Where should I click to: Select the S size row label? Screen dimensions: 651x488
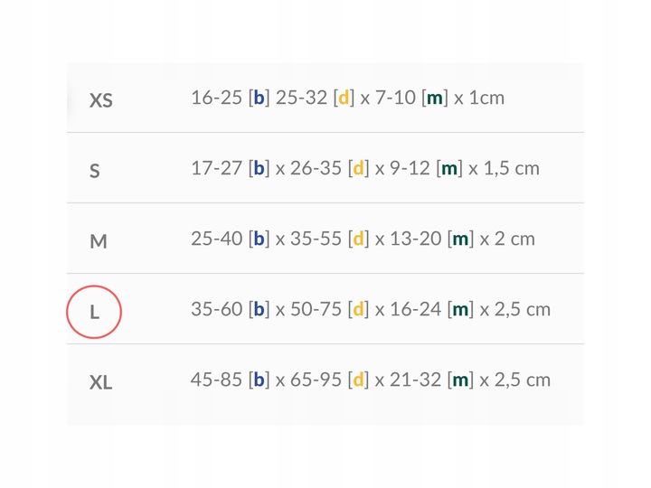95,171
